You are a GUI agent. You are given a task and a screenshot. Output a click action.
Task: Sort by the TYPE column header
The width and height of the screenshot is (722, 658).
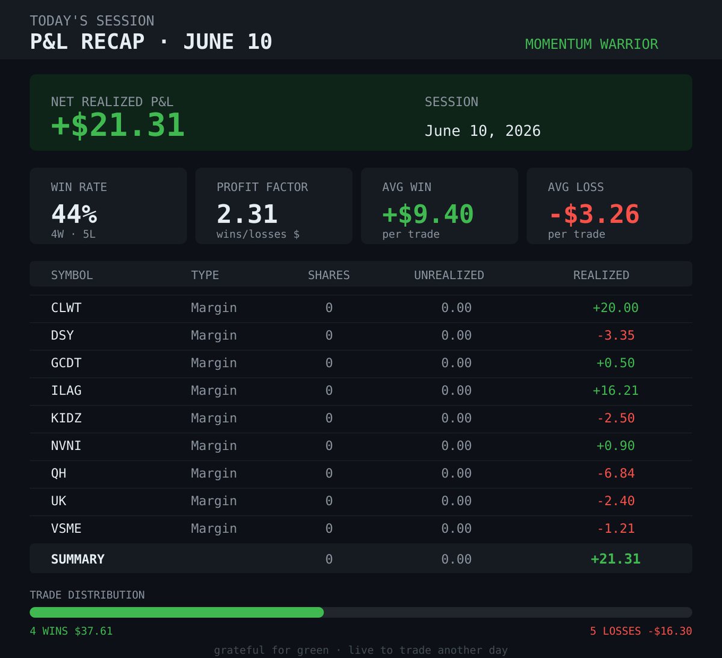pyautogui.click(x=205, y=275)
